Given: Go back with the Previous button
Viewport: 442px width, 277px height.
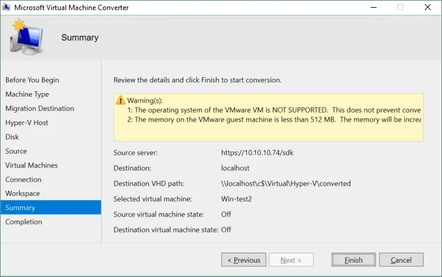Looking at the screenshot, I should click(x=243, y=260).
